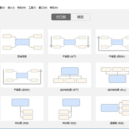The width and height of the screenshot is (129, 129).
Task: Click the 思维导图 label text
Action: (22, 57)
